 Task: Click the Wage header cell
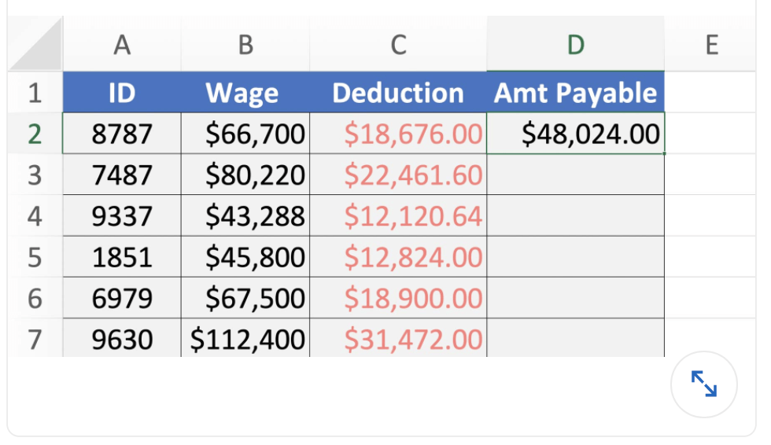pos(245,93)
